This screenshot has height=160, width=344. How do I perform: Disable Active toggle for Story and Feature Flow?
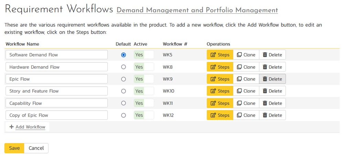pos(144,91)
